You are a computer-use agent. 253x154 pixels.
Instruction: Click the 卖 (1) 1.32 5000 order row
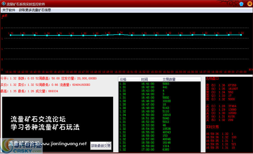(220, 99)
